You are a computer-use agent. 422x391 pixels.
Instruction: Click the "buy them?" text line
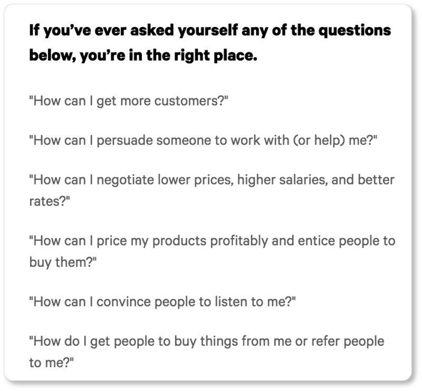63,262
